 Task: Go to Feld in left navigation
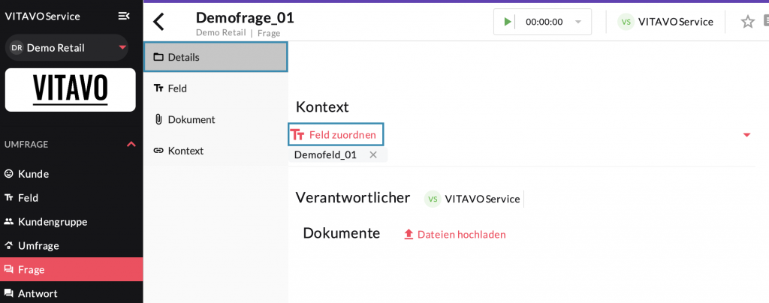[x=28, y=198]
